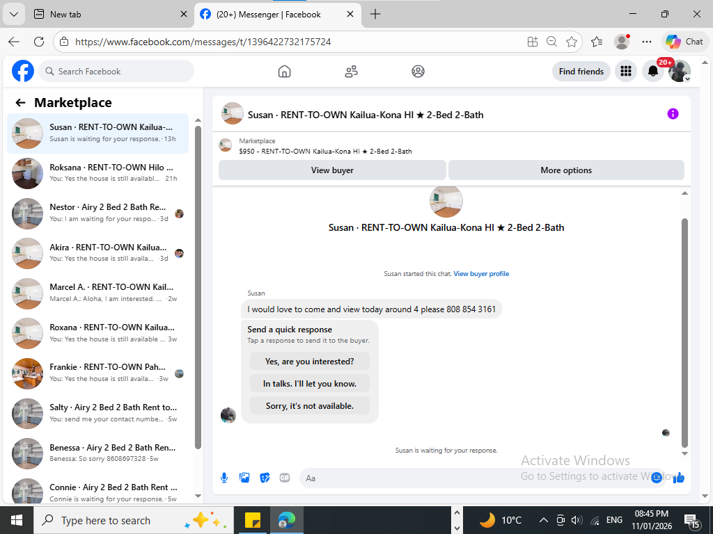The width and height of the screenshot is (713, 534).
Task: Click the chat messages scrollbar
Action: (x=684, y=332)
